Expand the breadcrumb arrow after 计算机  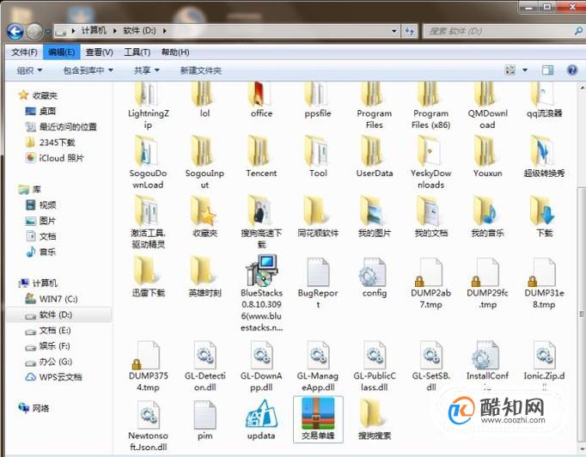(114, 31)
